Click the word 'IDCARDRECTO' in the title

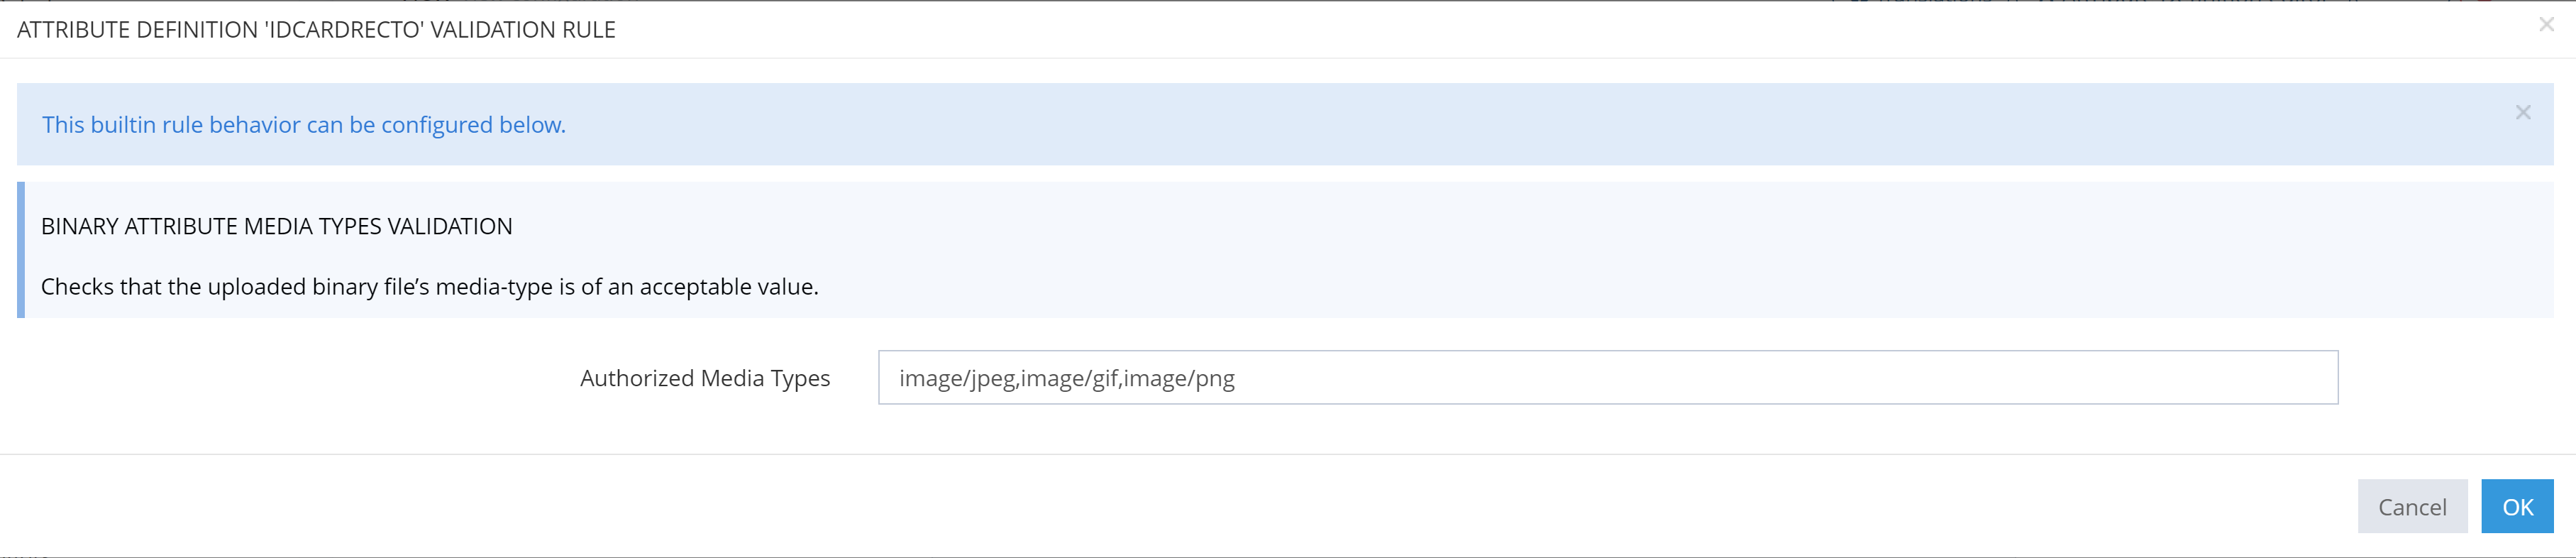tap(344, 30)
